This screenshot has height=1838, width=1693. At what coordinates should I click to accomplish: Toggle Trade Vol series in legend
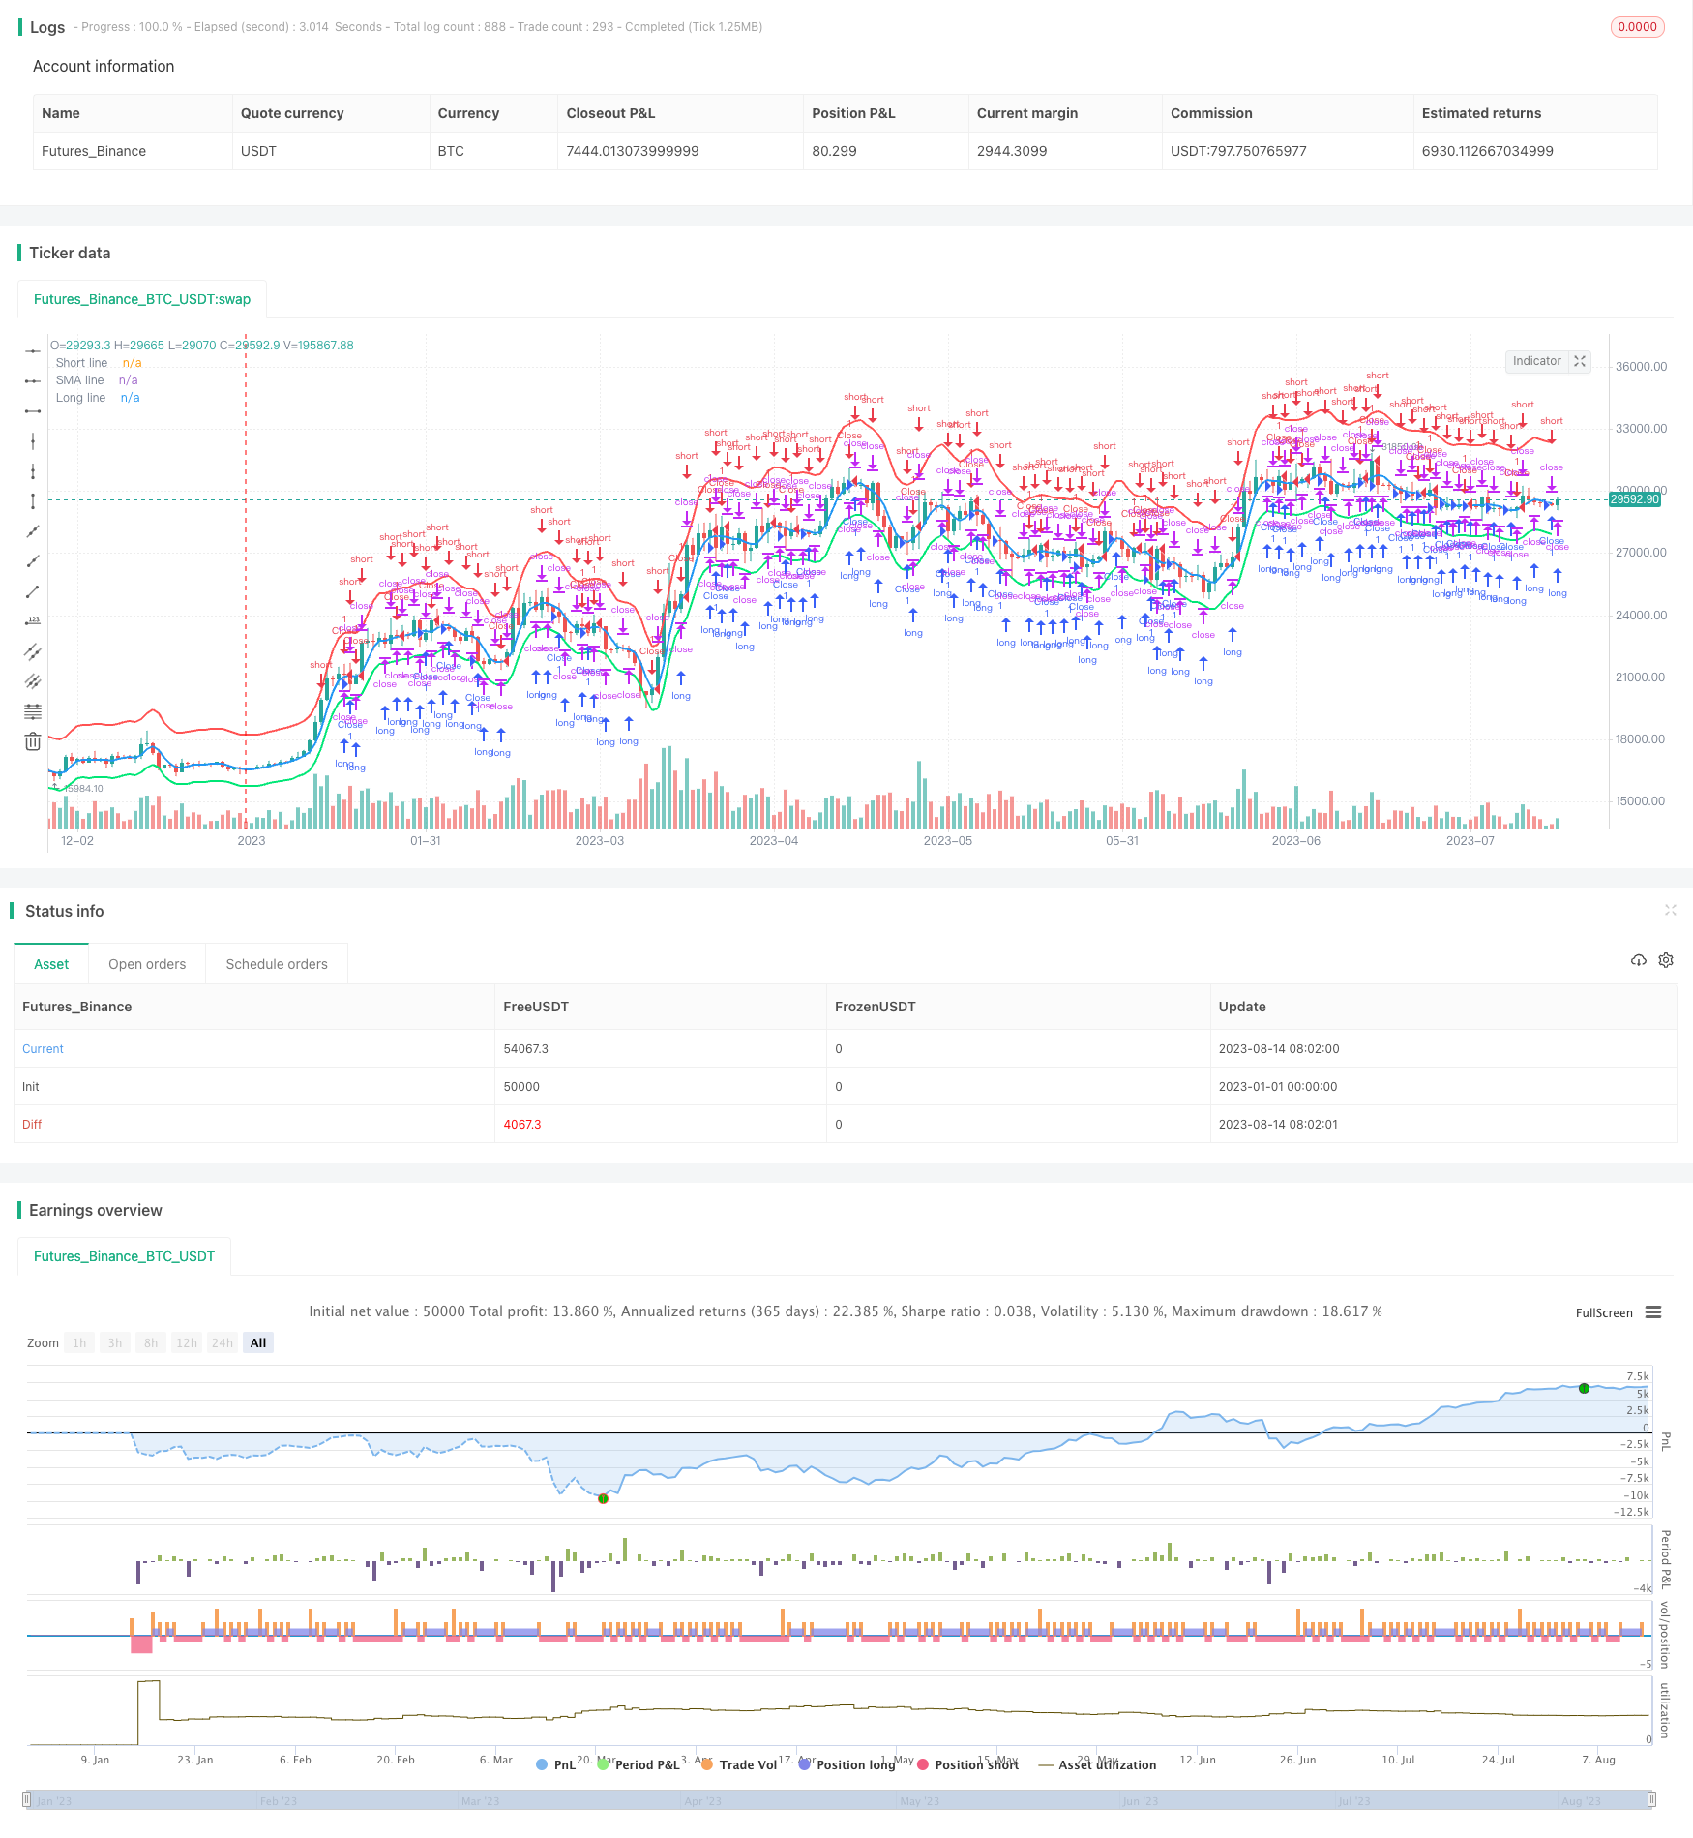pos(740,1764)
